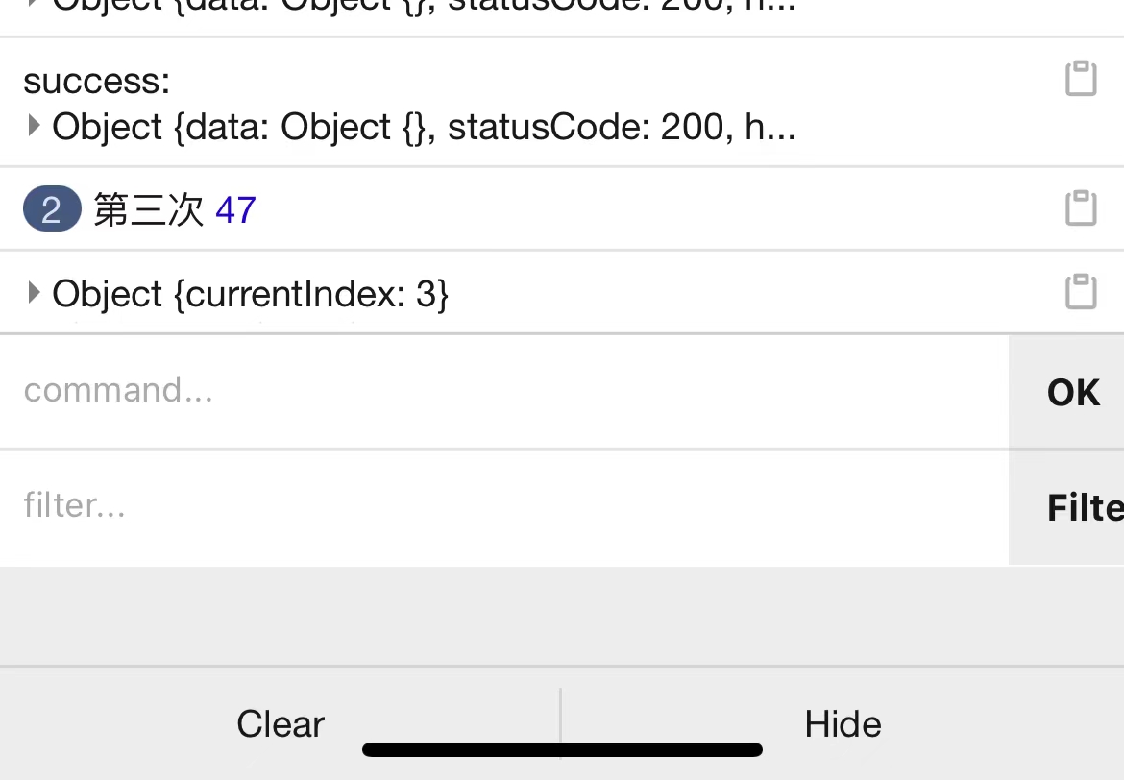Expand the partially visible Object at top
Viewport: 1124px width, 780px height.
[33, 4]
